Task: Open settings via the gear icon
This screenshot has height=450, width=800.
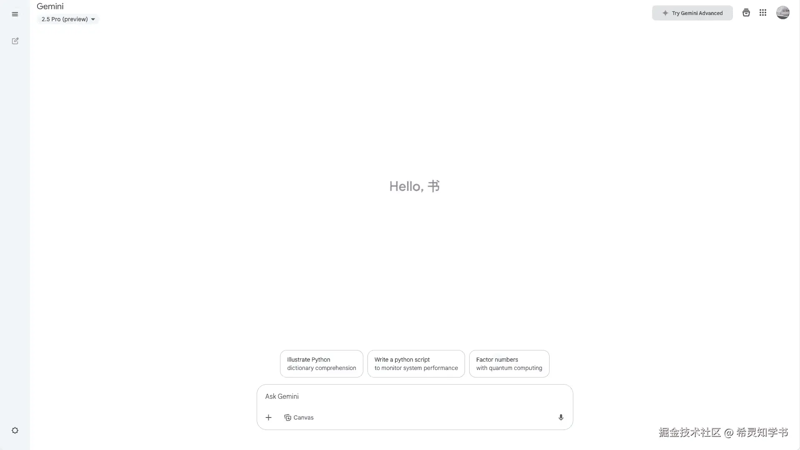Action: tap(15, 430)
